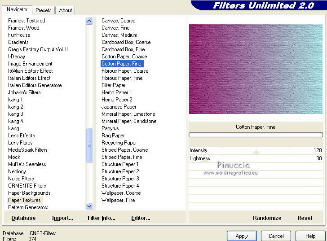Select Lens Effects category
This screenshot has height=241, width=327.
click(x=22, y=136)
